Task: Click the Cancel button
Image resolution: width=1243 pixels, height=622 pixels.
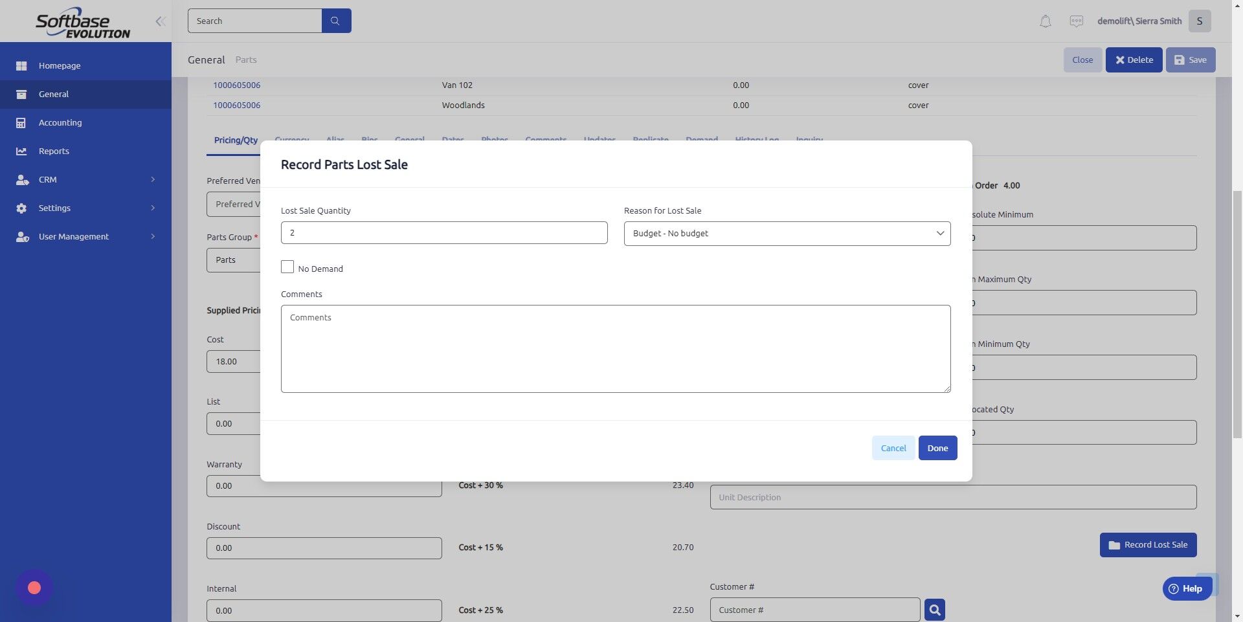Action: [x=893, y=447]
